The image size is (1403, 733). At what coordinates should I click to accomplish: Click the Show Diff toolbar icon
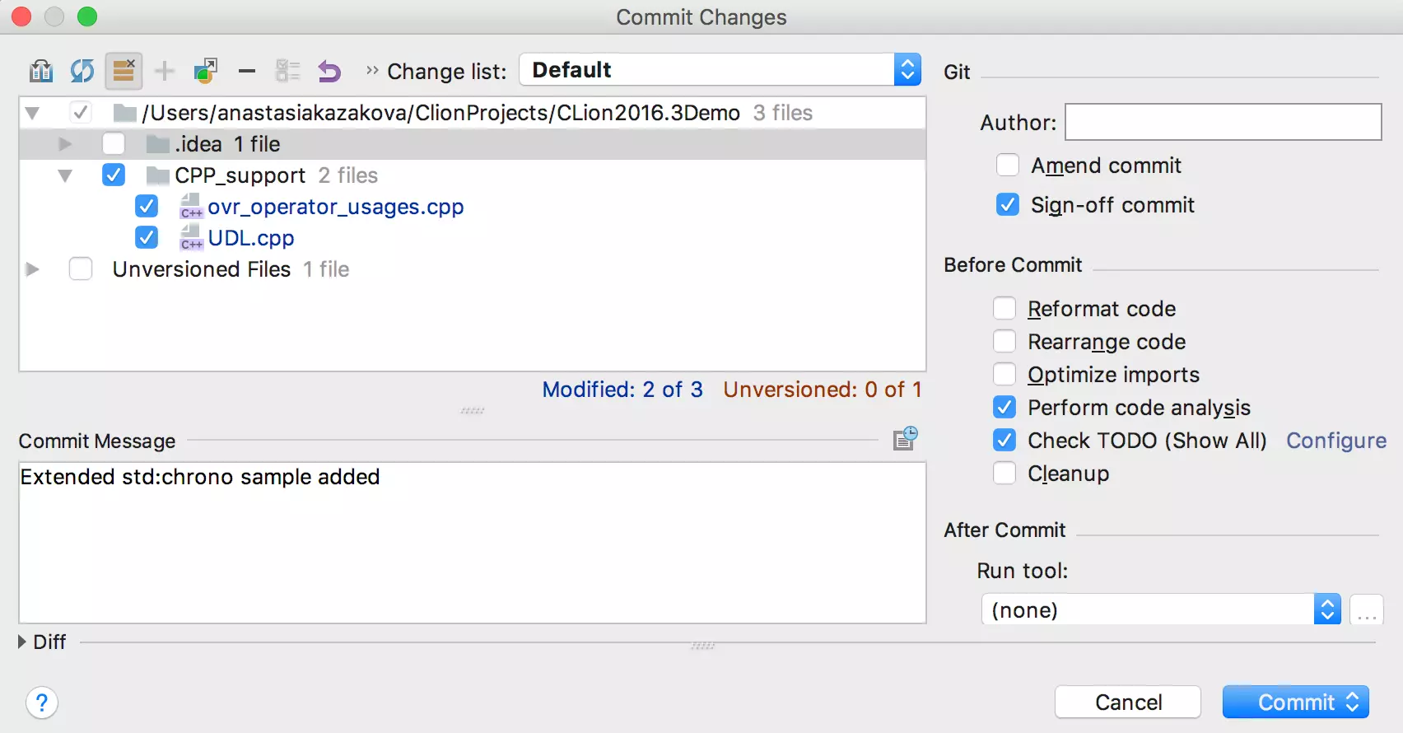[40, 71]
